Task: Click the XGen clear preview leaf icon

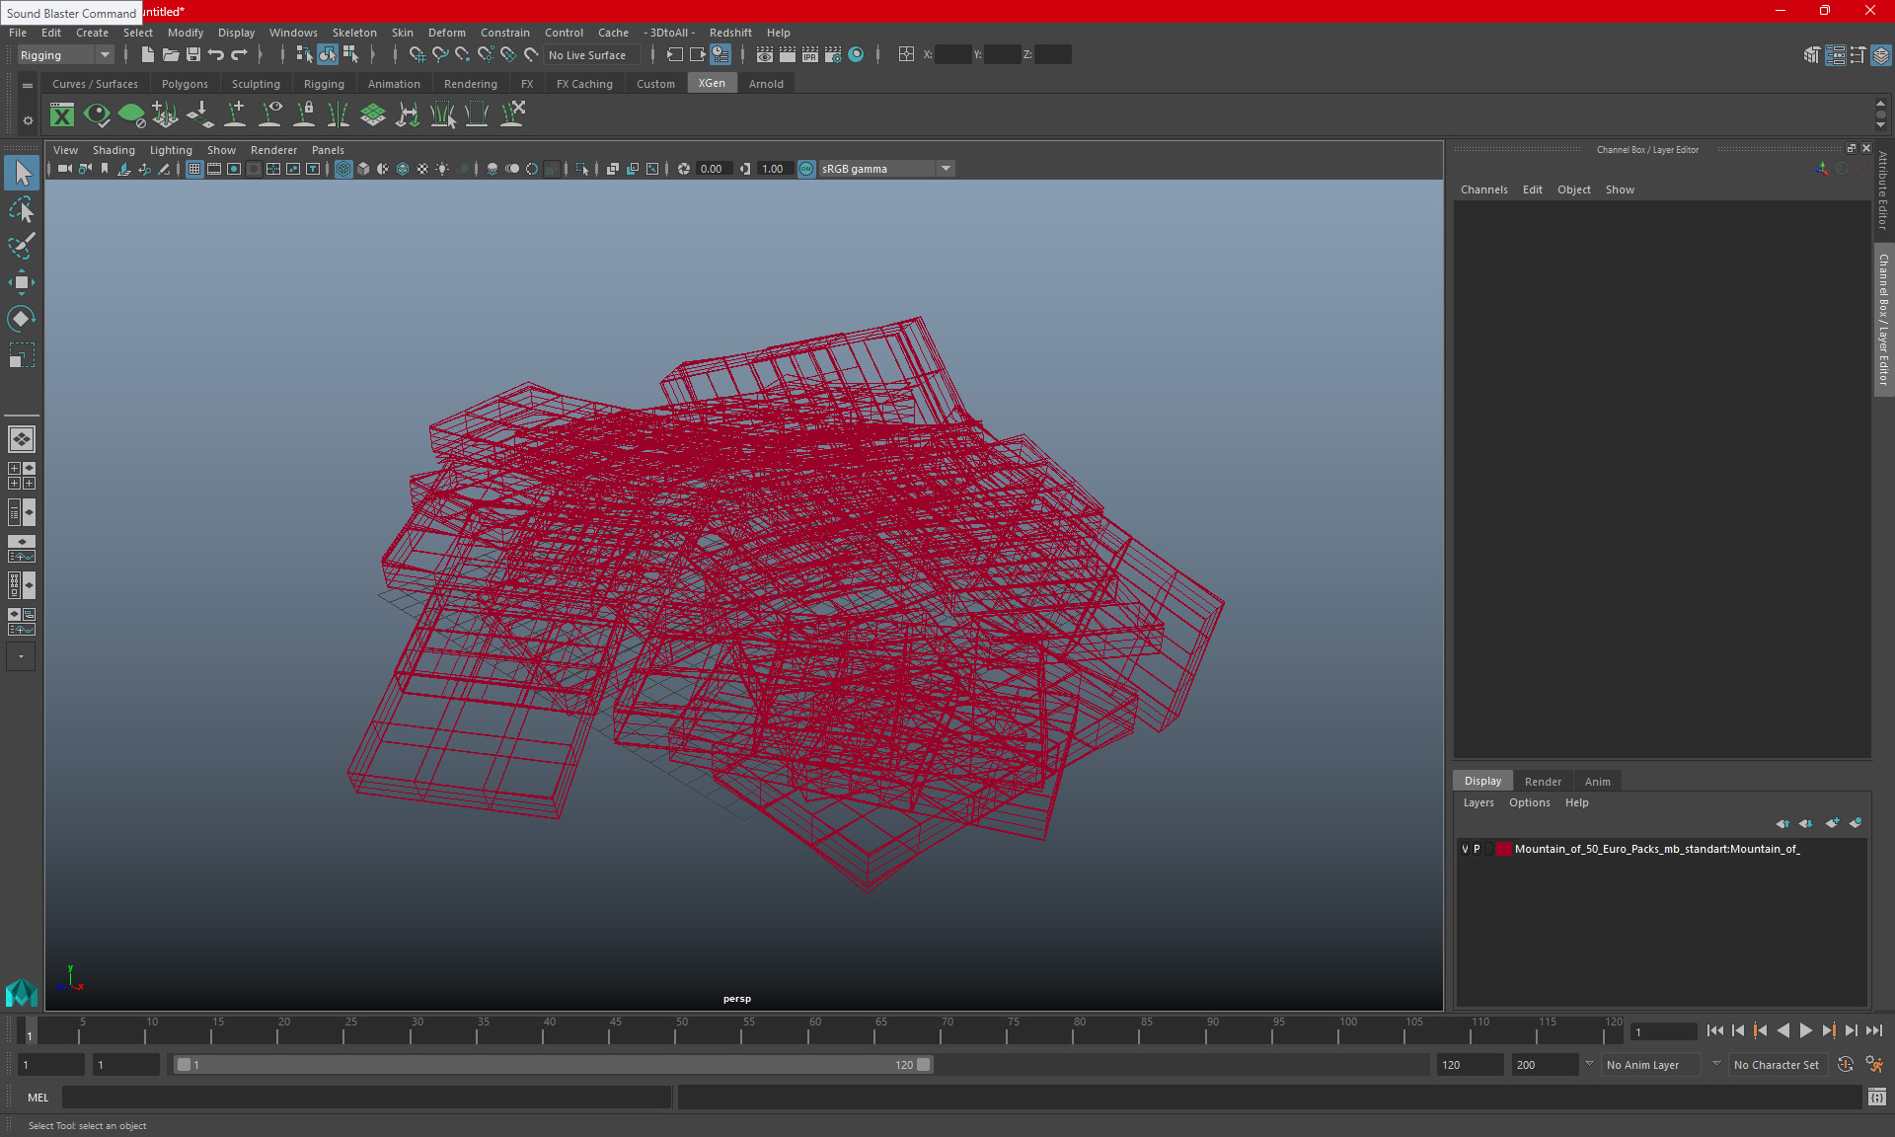Action: click(131, 115)
